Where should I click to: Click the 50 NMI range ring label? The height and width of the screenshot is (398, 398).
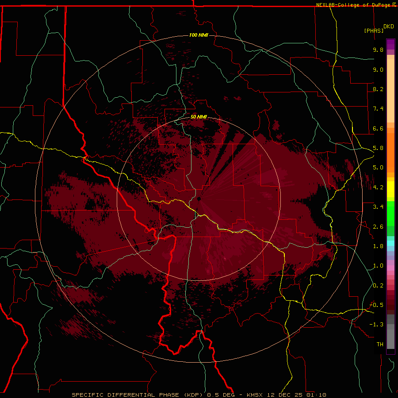pyautogui.click(x=199, y=117)
